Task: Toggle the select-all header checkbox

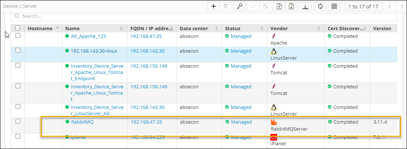Action: tap(17, 28)
